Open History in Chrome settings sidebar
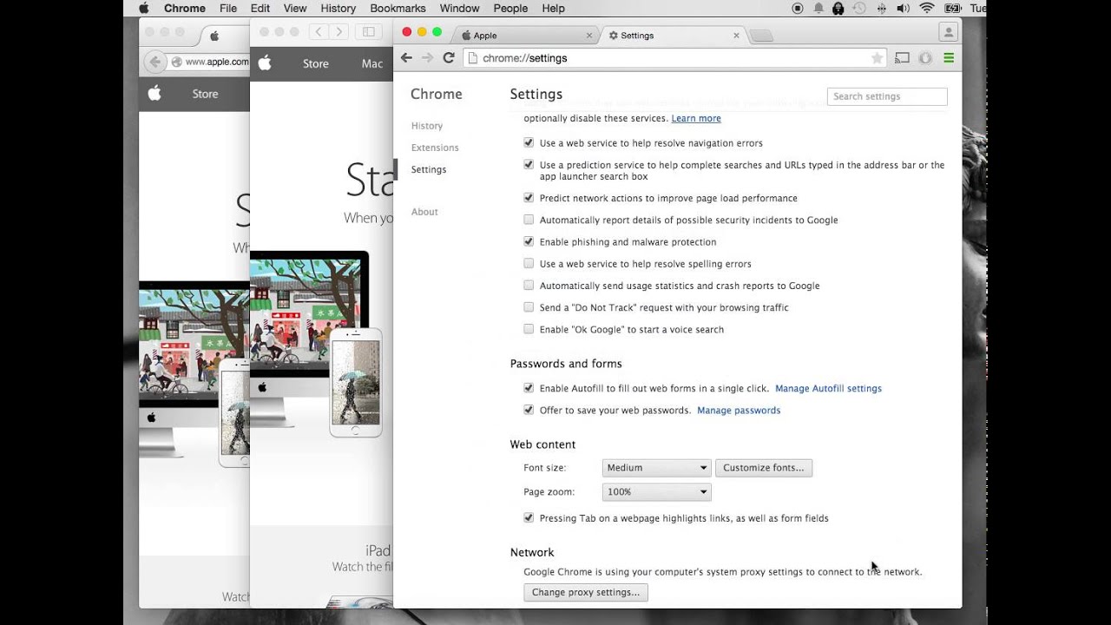1111x625 pixels. tap(427, 126)
